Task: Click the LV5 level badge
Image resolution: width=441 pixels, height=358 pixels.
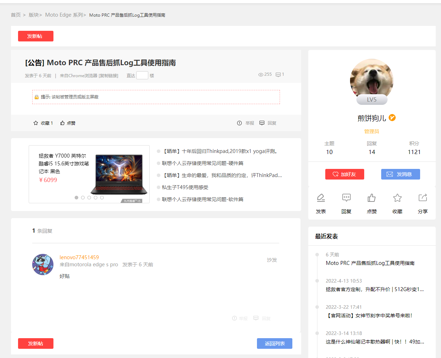Action: [x=372, y=100]
